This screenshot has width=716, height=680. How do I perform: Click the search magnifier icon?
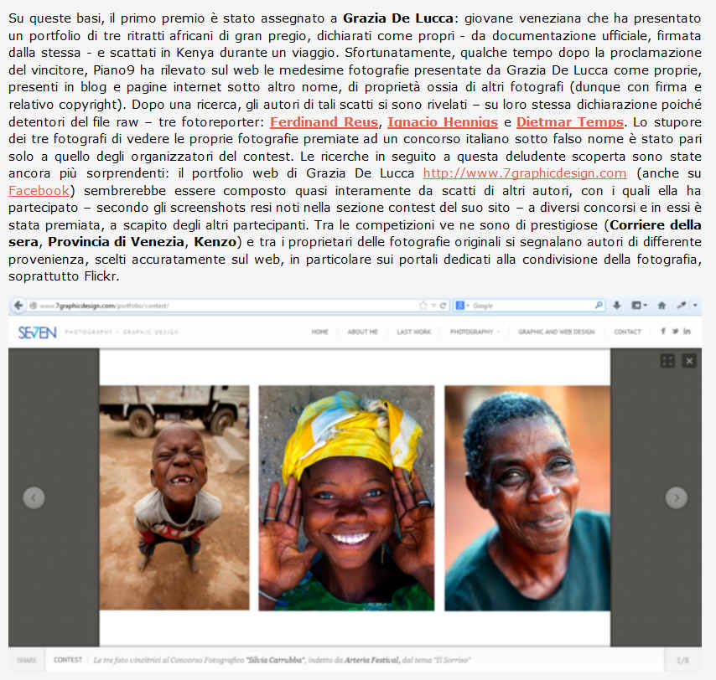pyautogui.click(x=598, y=305)
